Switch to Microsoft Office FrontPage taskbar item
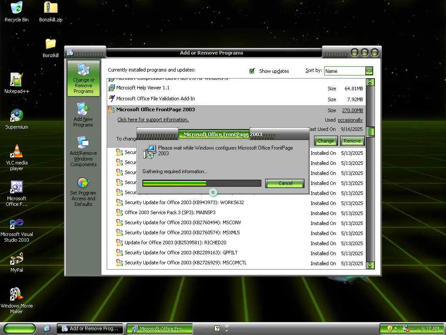The width and height of the screenshot is (446, 335). click(x=159, y=329)
